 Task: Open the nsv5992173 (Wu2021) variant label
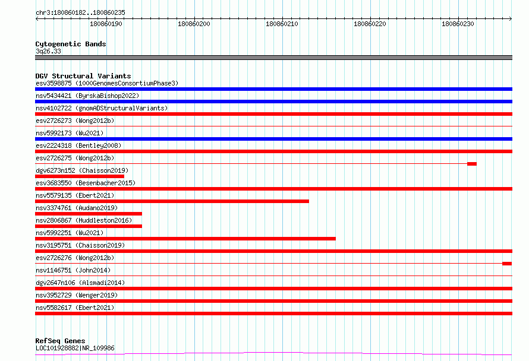70,133
